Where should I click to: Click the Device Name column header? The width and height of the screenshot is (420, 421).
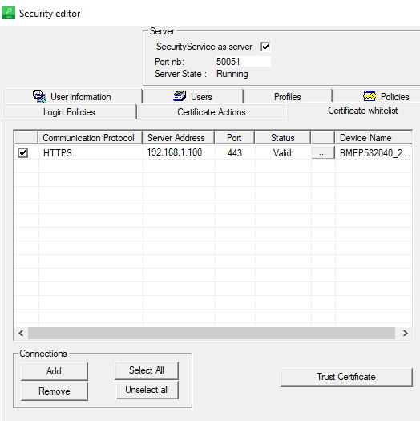pos(374,138)
